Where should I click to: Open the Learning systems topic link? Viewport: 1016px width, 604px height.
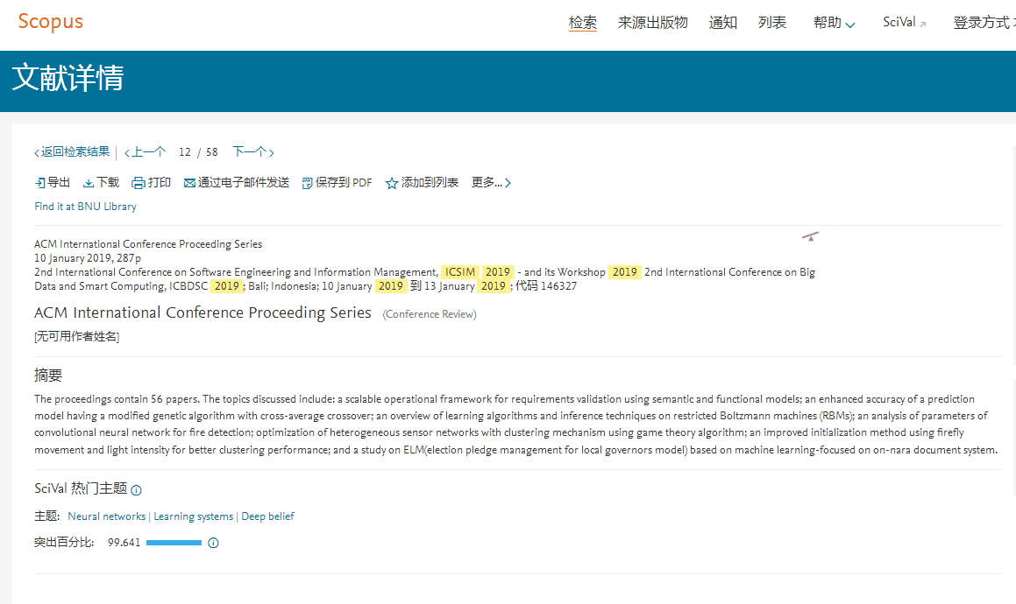[193, 516]
